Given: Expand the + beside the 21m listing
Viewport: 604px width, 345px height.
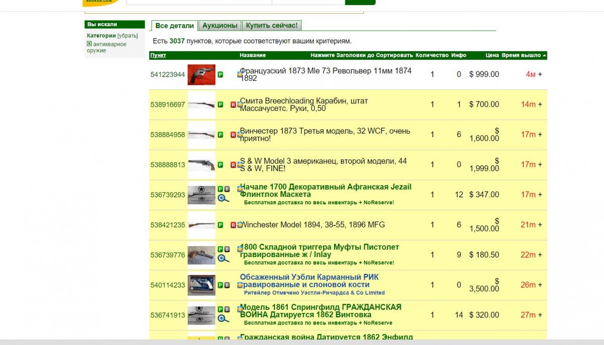Looking at the screenshot, I should (540, 225).
